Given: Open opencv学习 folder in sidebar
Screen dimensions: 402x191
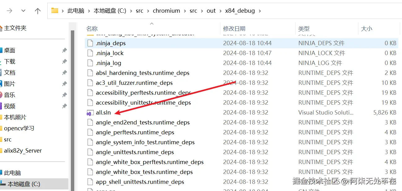Looking at the screenshot, I should pyautogui.click(x=19, y=128).
